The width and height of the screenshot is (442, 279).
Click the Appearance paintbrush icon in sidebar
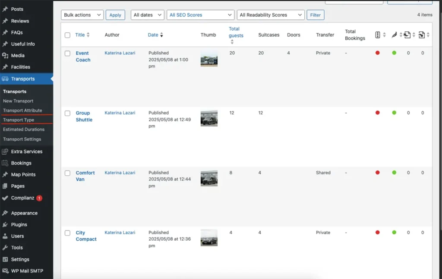5,213
